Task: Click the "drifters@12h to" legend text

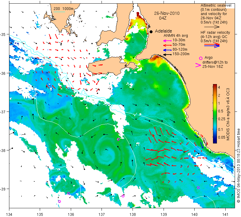Action: pyautogui.click(x=215, y=62)
